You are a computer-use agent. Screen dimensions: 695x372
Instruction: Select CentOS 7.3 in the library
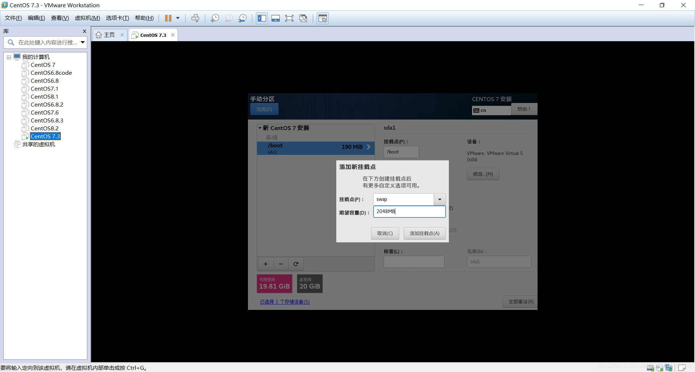45,136
